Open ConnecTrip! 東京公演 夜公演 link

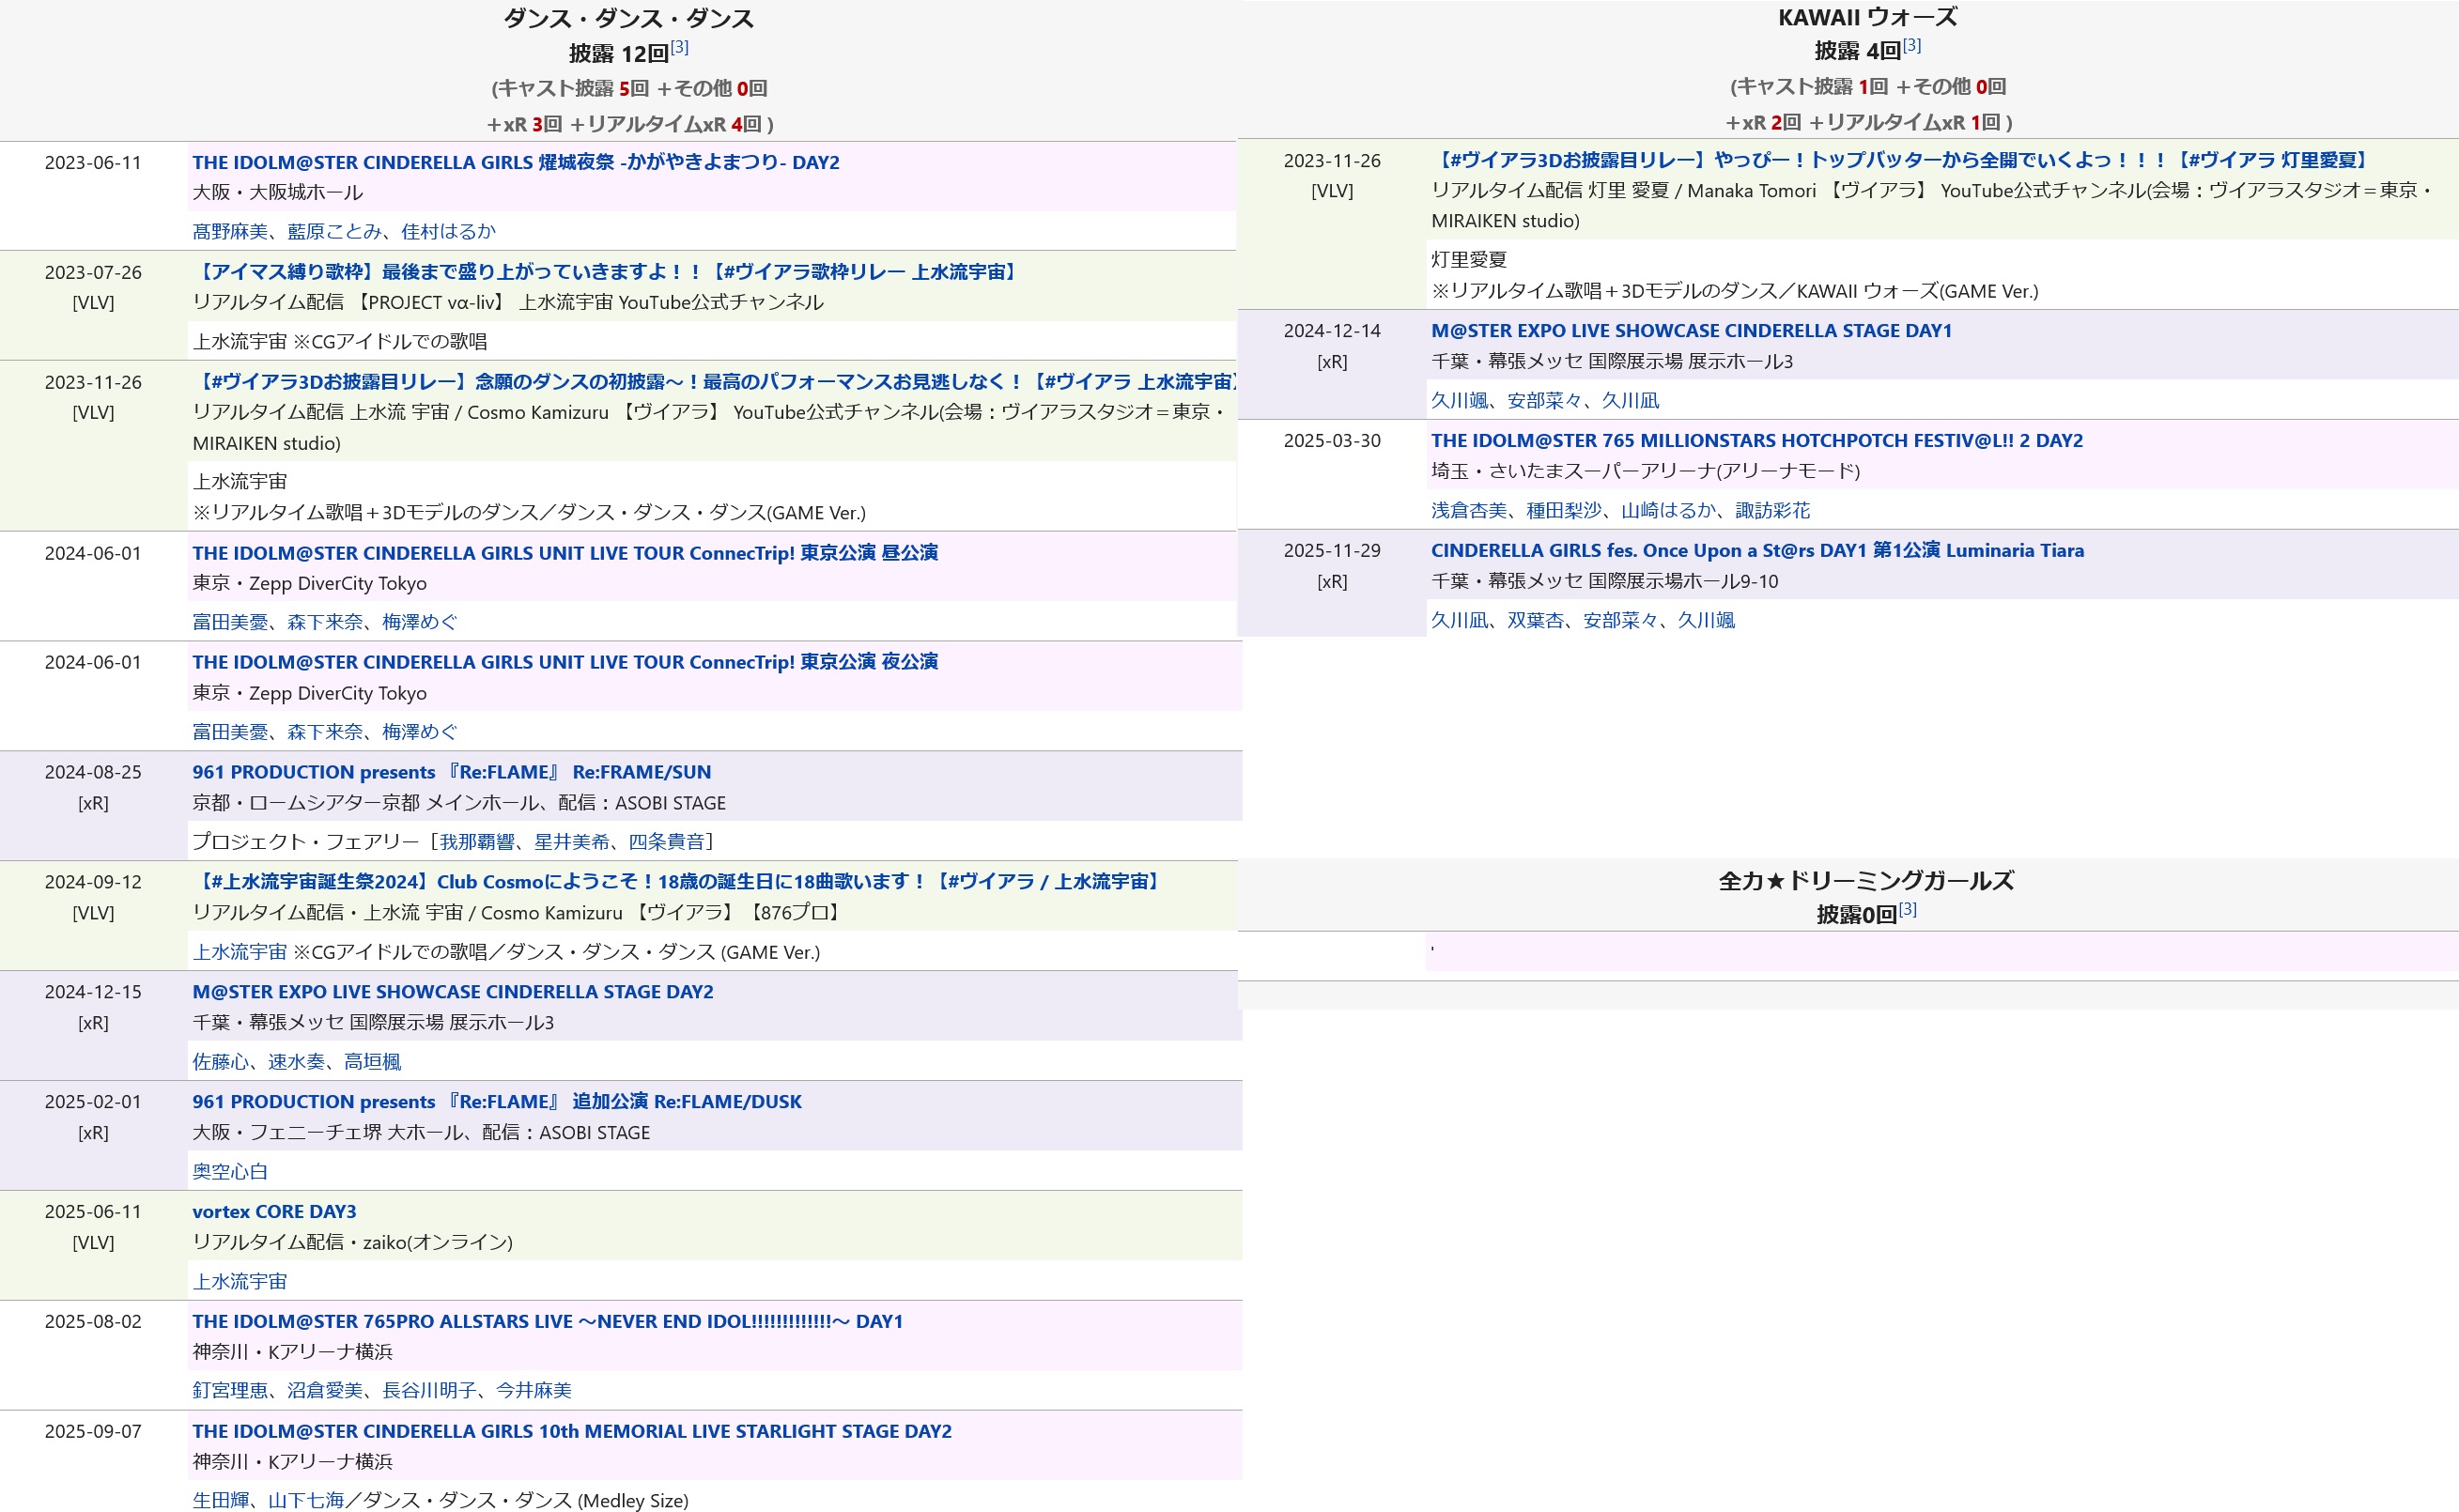pyautogui.click(x=565, y=662)
